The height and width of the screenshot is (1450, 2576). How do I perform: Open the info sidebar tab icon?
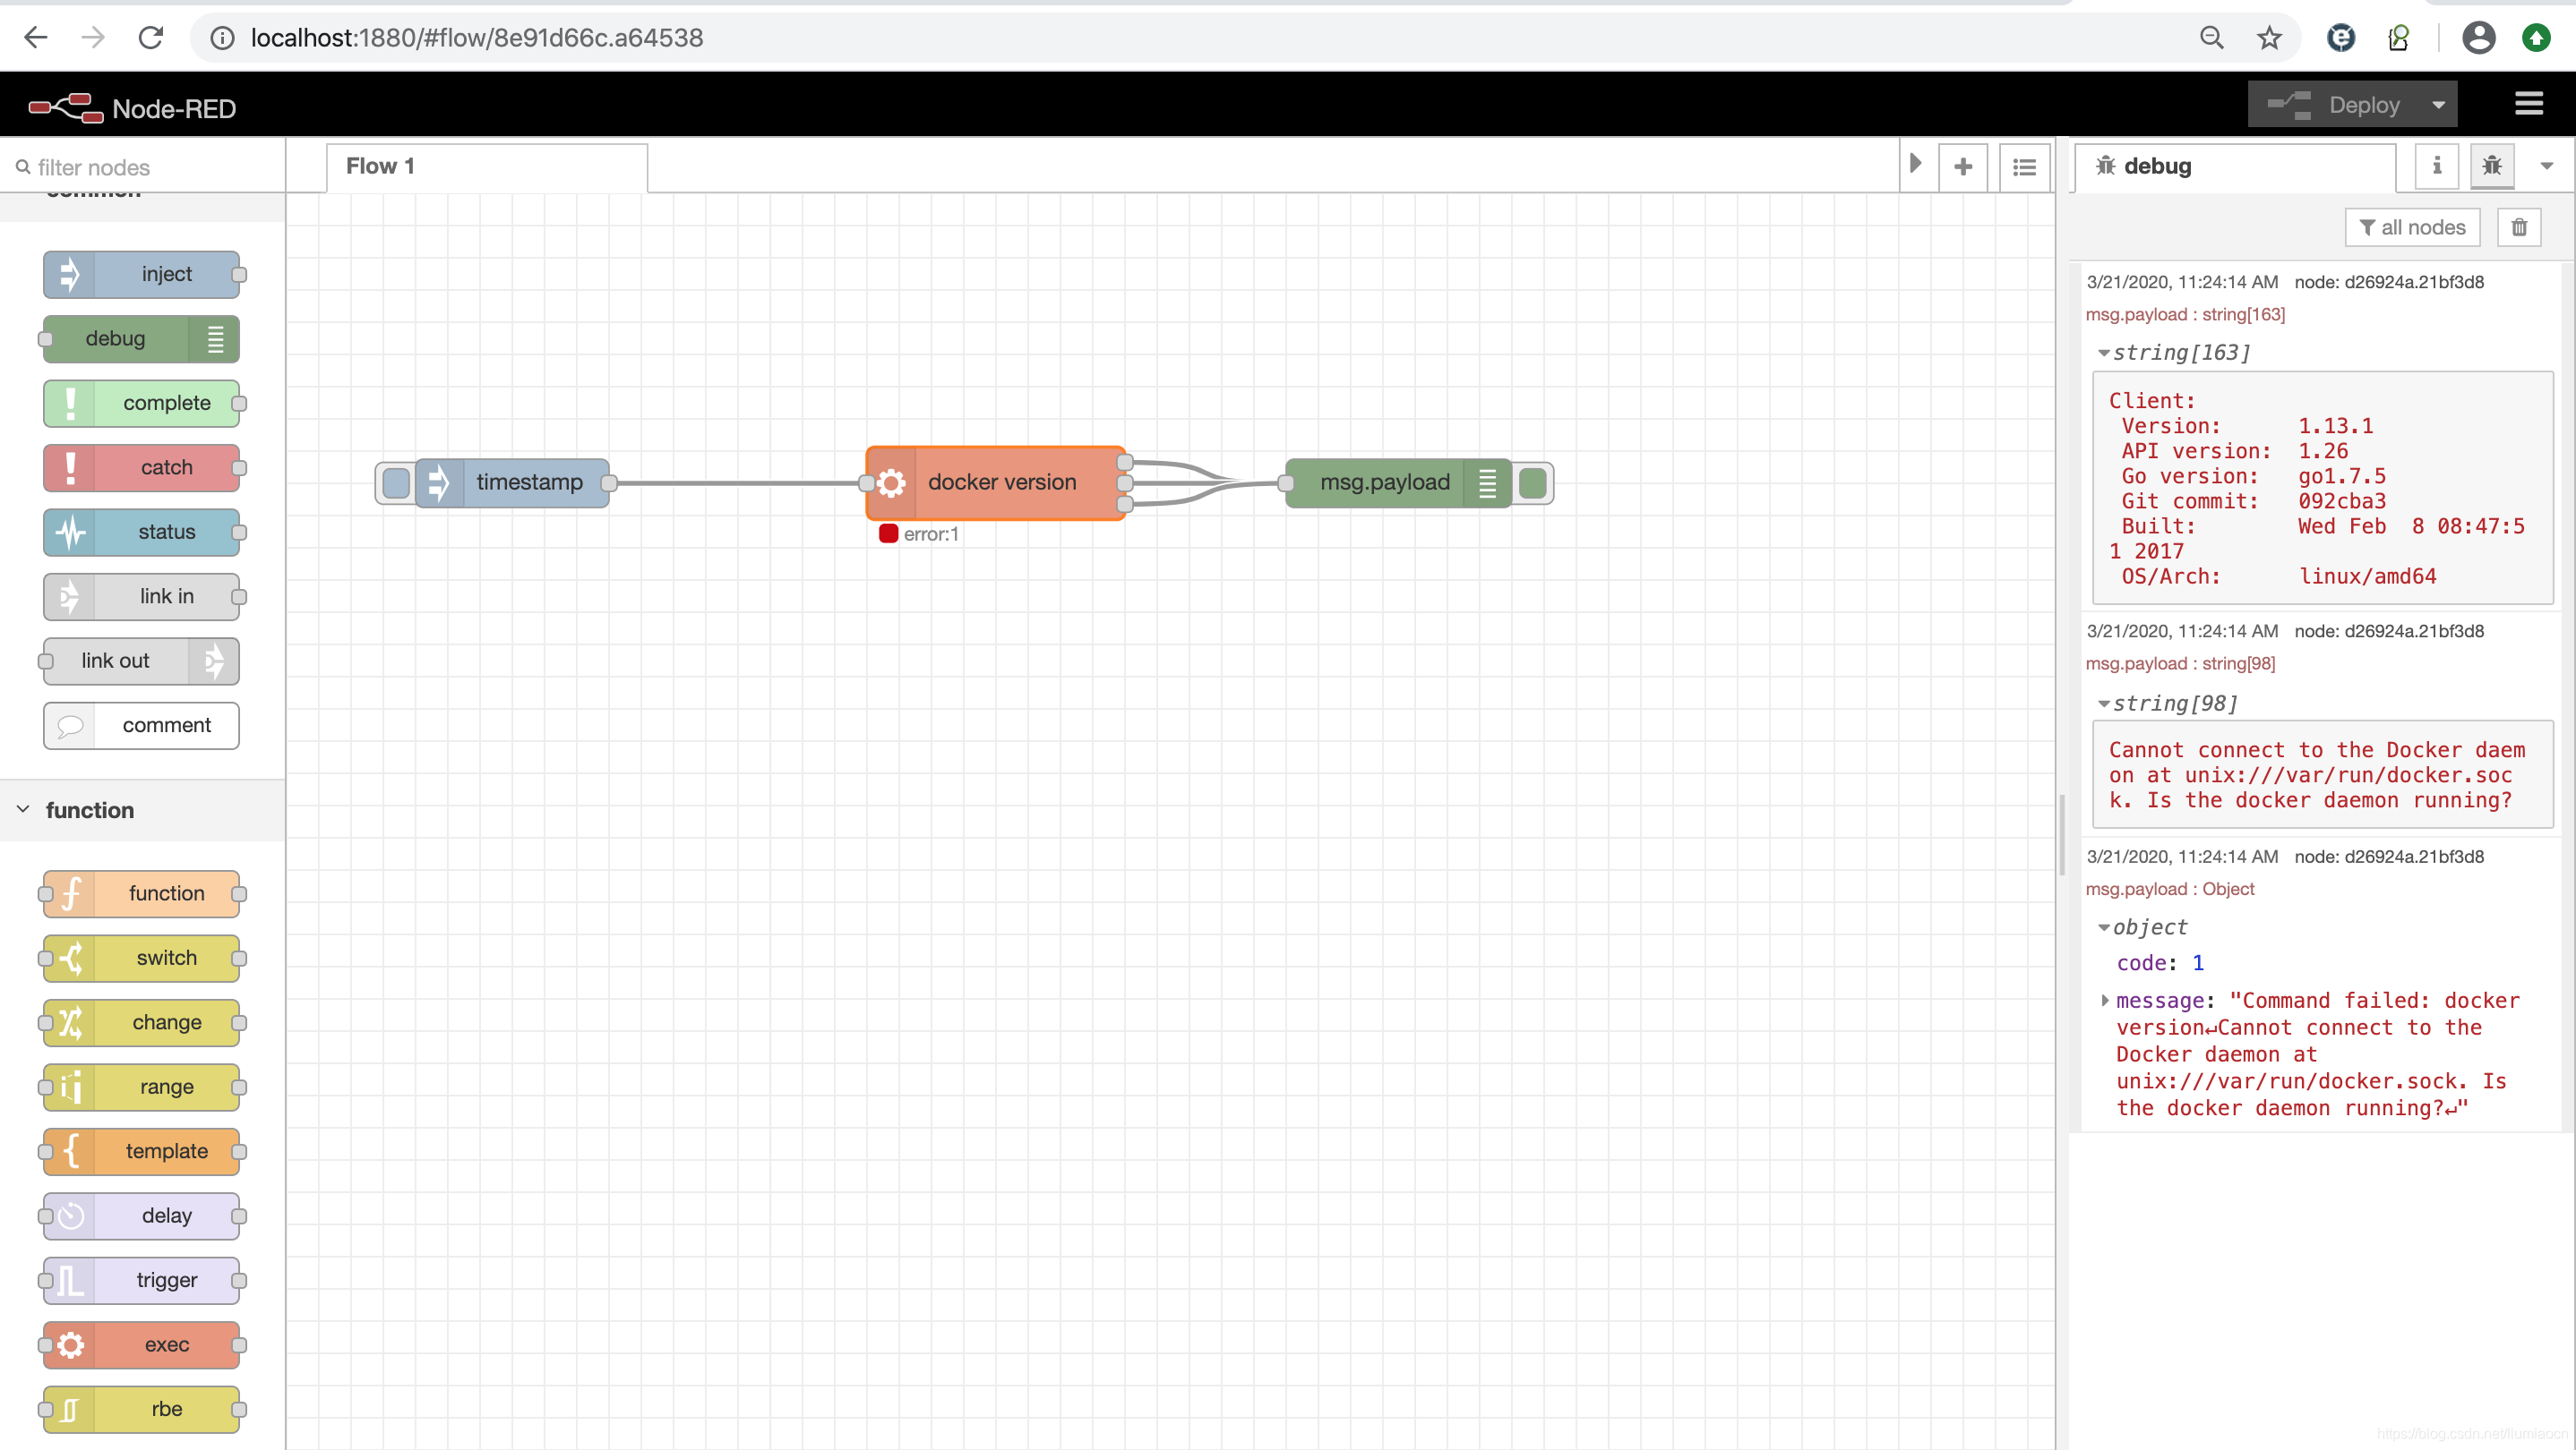coord(2437,166)
